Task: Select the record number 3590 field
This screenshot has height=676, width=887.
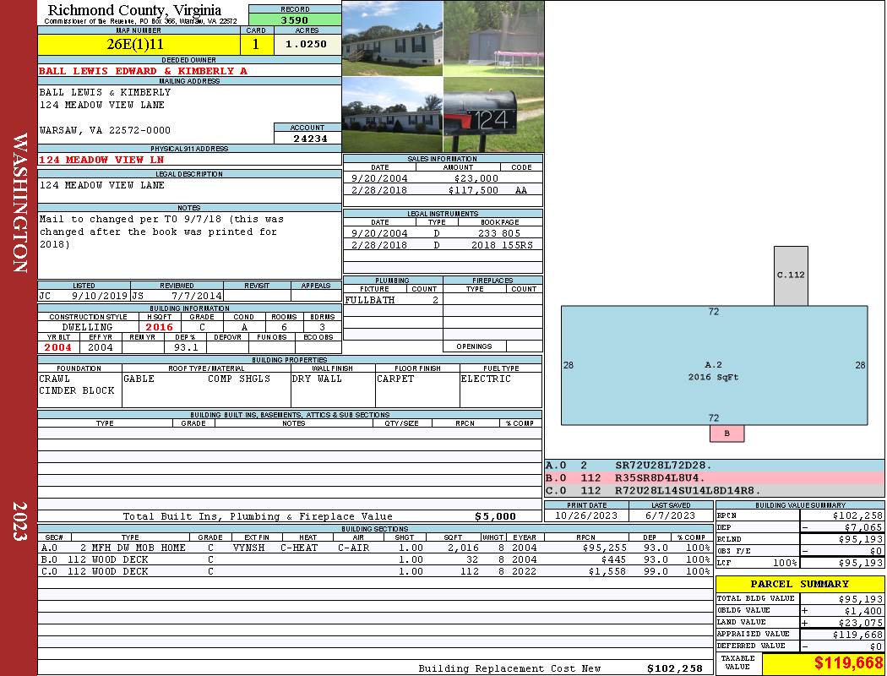Action: click(x=295, y=19)
